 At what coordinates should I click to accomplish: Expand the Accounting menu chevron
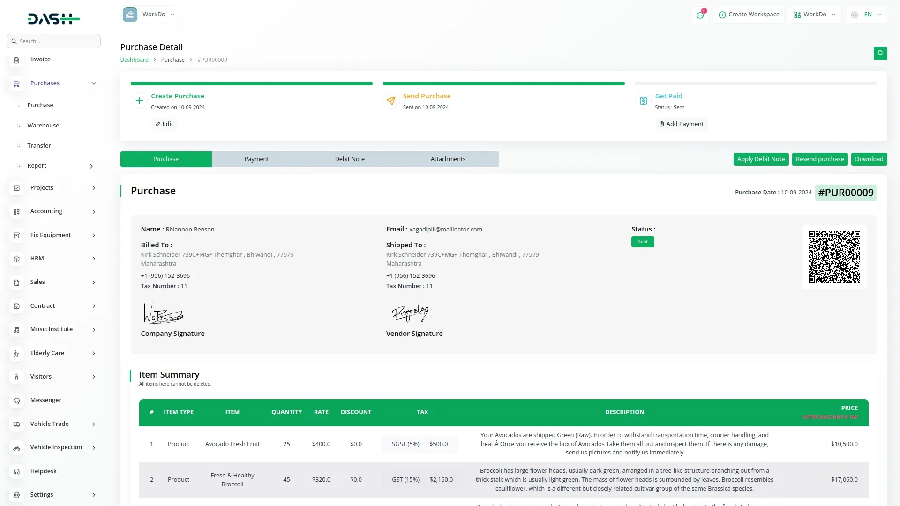[94, 212]
